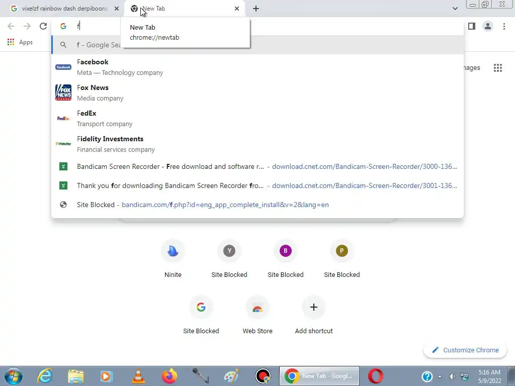Select the New Tab tab
The image size is (515, 386).
(184, 9)
